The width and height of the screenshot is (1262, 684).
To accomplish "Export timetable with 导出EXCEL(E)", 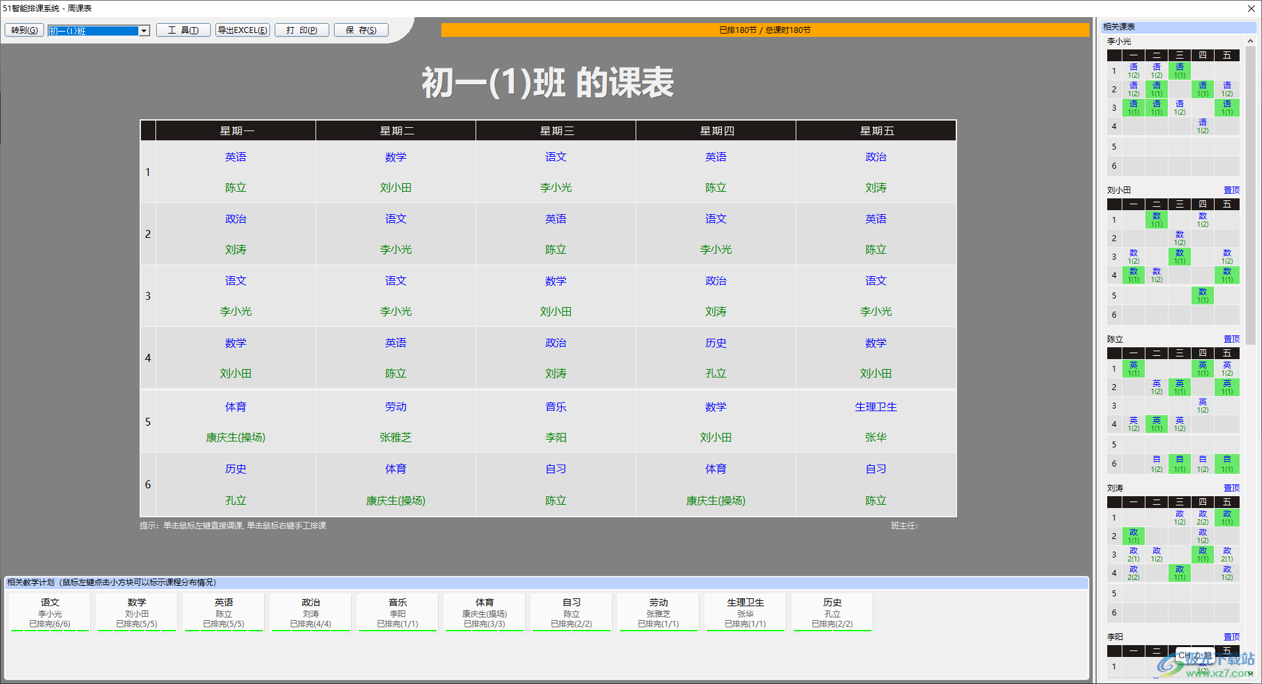I will coord(242,30).
